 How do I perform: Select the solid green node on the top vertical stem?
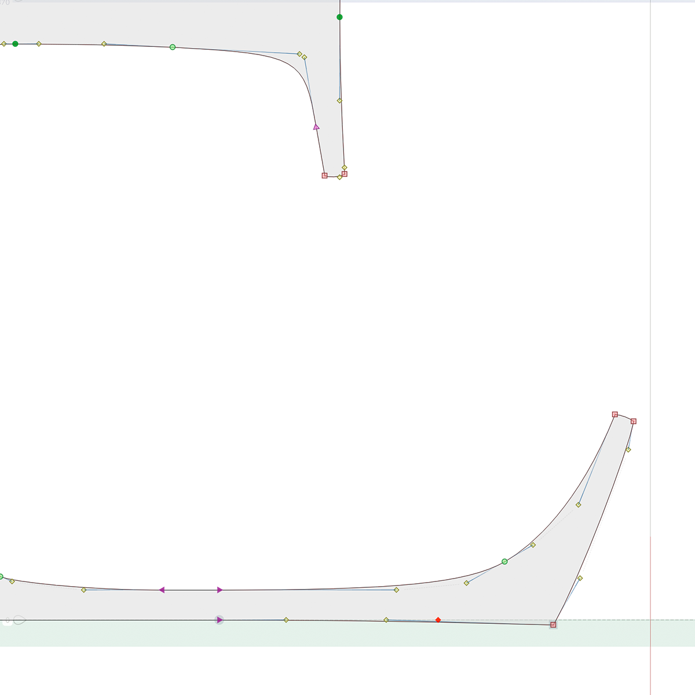[x=339, y=17]
